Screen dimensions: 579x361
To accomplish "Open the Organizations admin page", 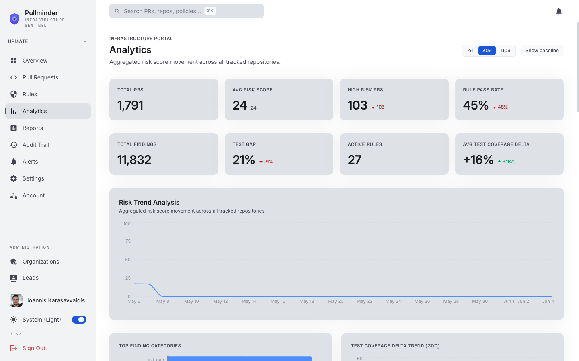I will point(48,262).
